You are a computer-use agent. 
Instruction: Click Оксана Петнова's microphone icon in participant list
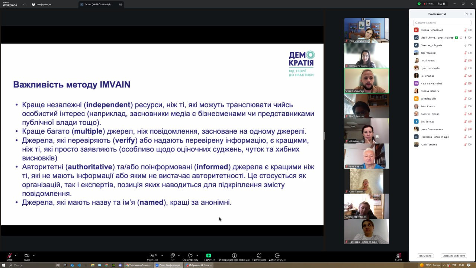point(465,30)
